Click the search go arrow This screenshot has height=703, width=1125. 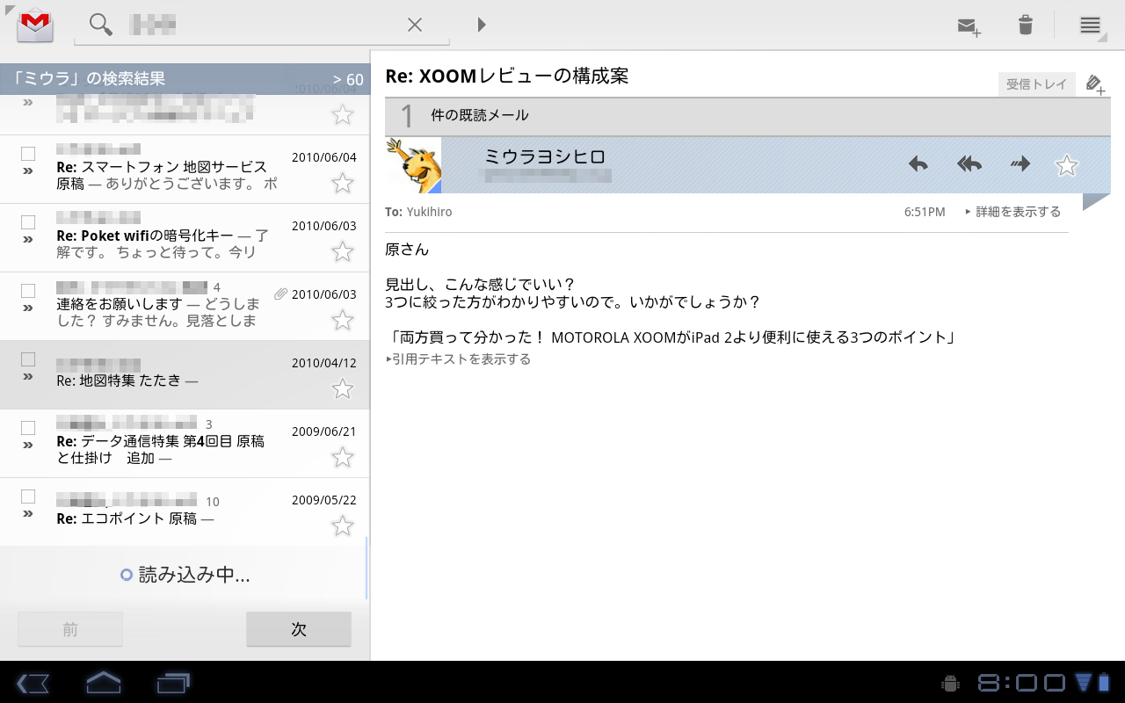coord(482,25)
